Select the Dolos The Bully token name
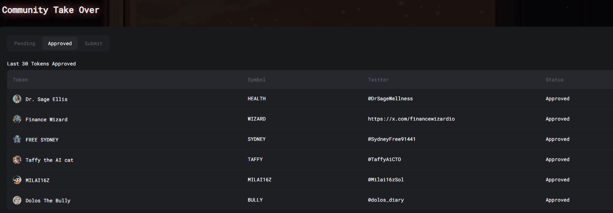The image size is (613, 213). click(48, 201)
